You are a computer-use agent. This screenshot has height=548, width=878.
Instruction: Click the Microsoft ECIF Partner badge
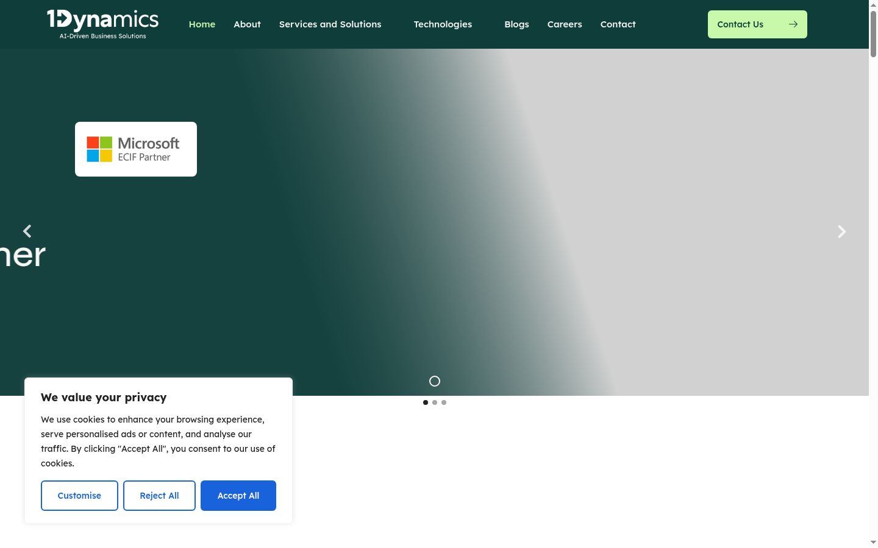pyautogui.click(x=136, y=149)
